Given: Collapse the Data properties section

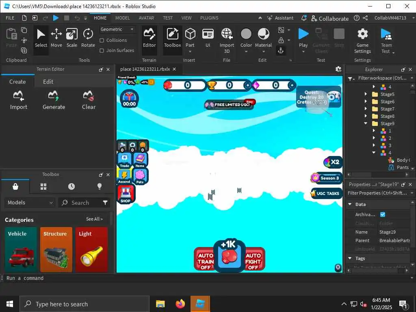Looking at the screenshot, I should (x=350, y=204).
